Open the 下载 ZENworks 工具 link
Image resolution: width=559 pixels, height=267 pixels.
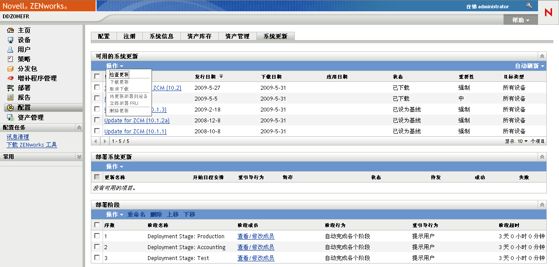[x=32, y=145]
